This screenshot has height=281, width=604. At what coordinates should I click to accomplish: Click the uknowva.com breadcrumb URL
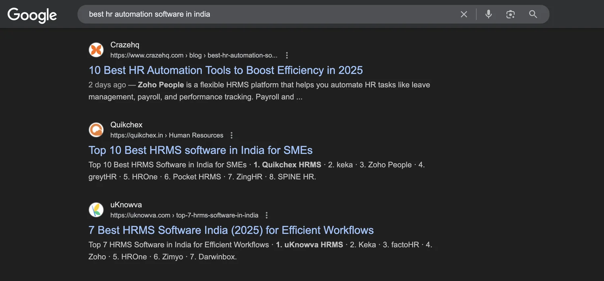(184, 215)
